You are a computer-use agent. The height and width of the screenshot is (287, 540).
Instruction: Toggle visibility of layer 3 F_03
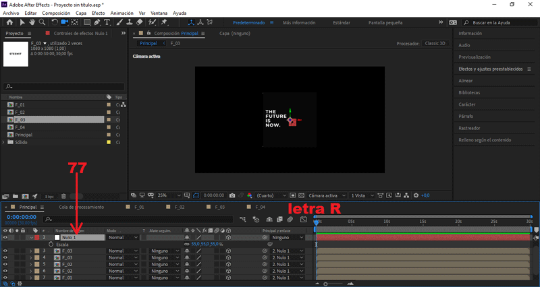coord(5,251)
